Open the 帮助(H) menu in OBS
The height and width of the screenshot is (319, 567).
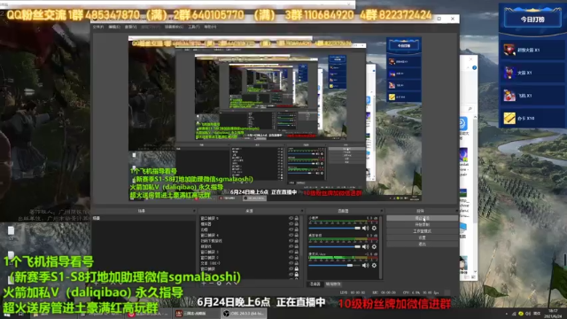[210, 27]
